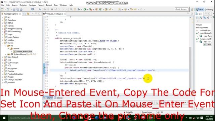Click the New Java Class icon
This screenshot has height=121, width=215.
point(100,9)
